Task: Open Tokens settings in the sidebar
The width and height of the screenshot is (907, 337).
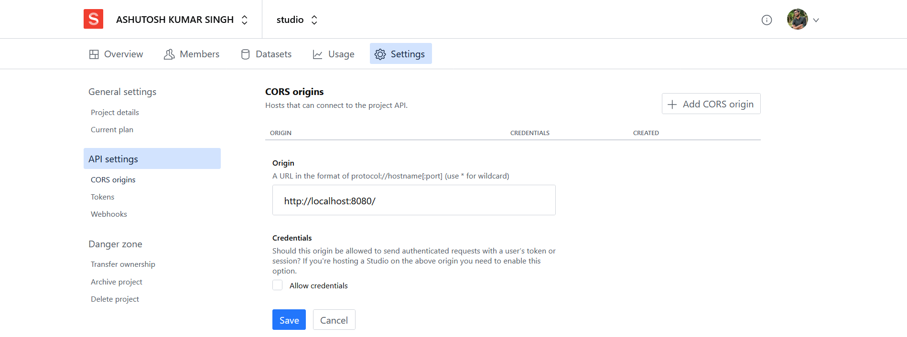Action: coord(102,197)
